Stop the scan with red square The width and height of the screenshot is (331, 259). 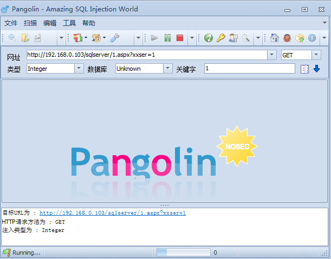[x=180, y=38]
